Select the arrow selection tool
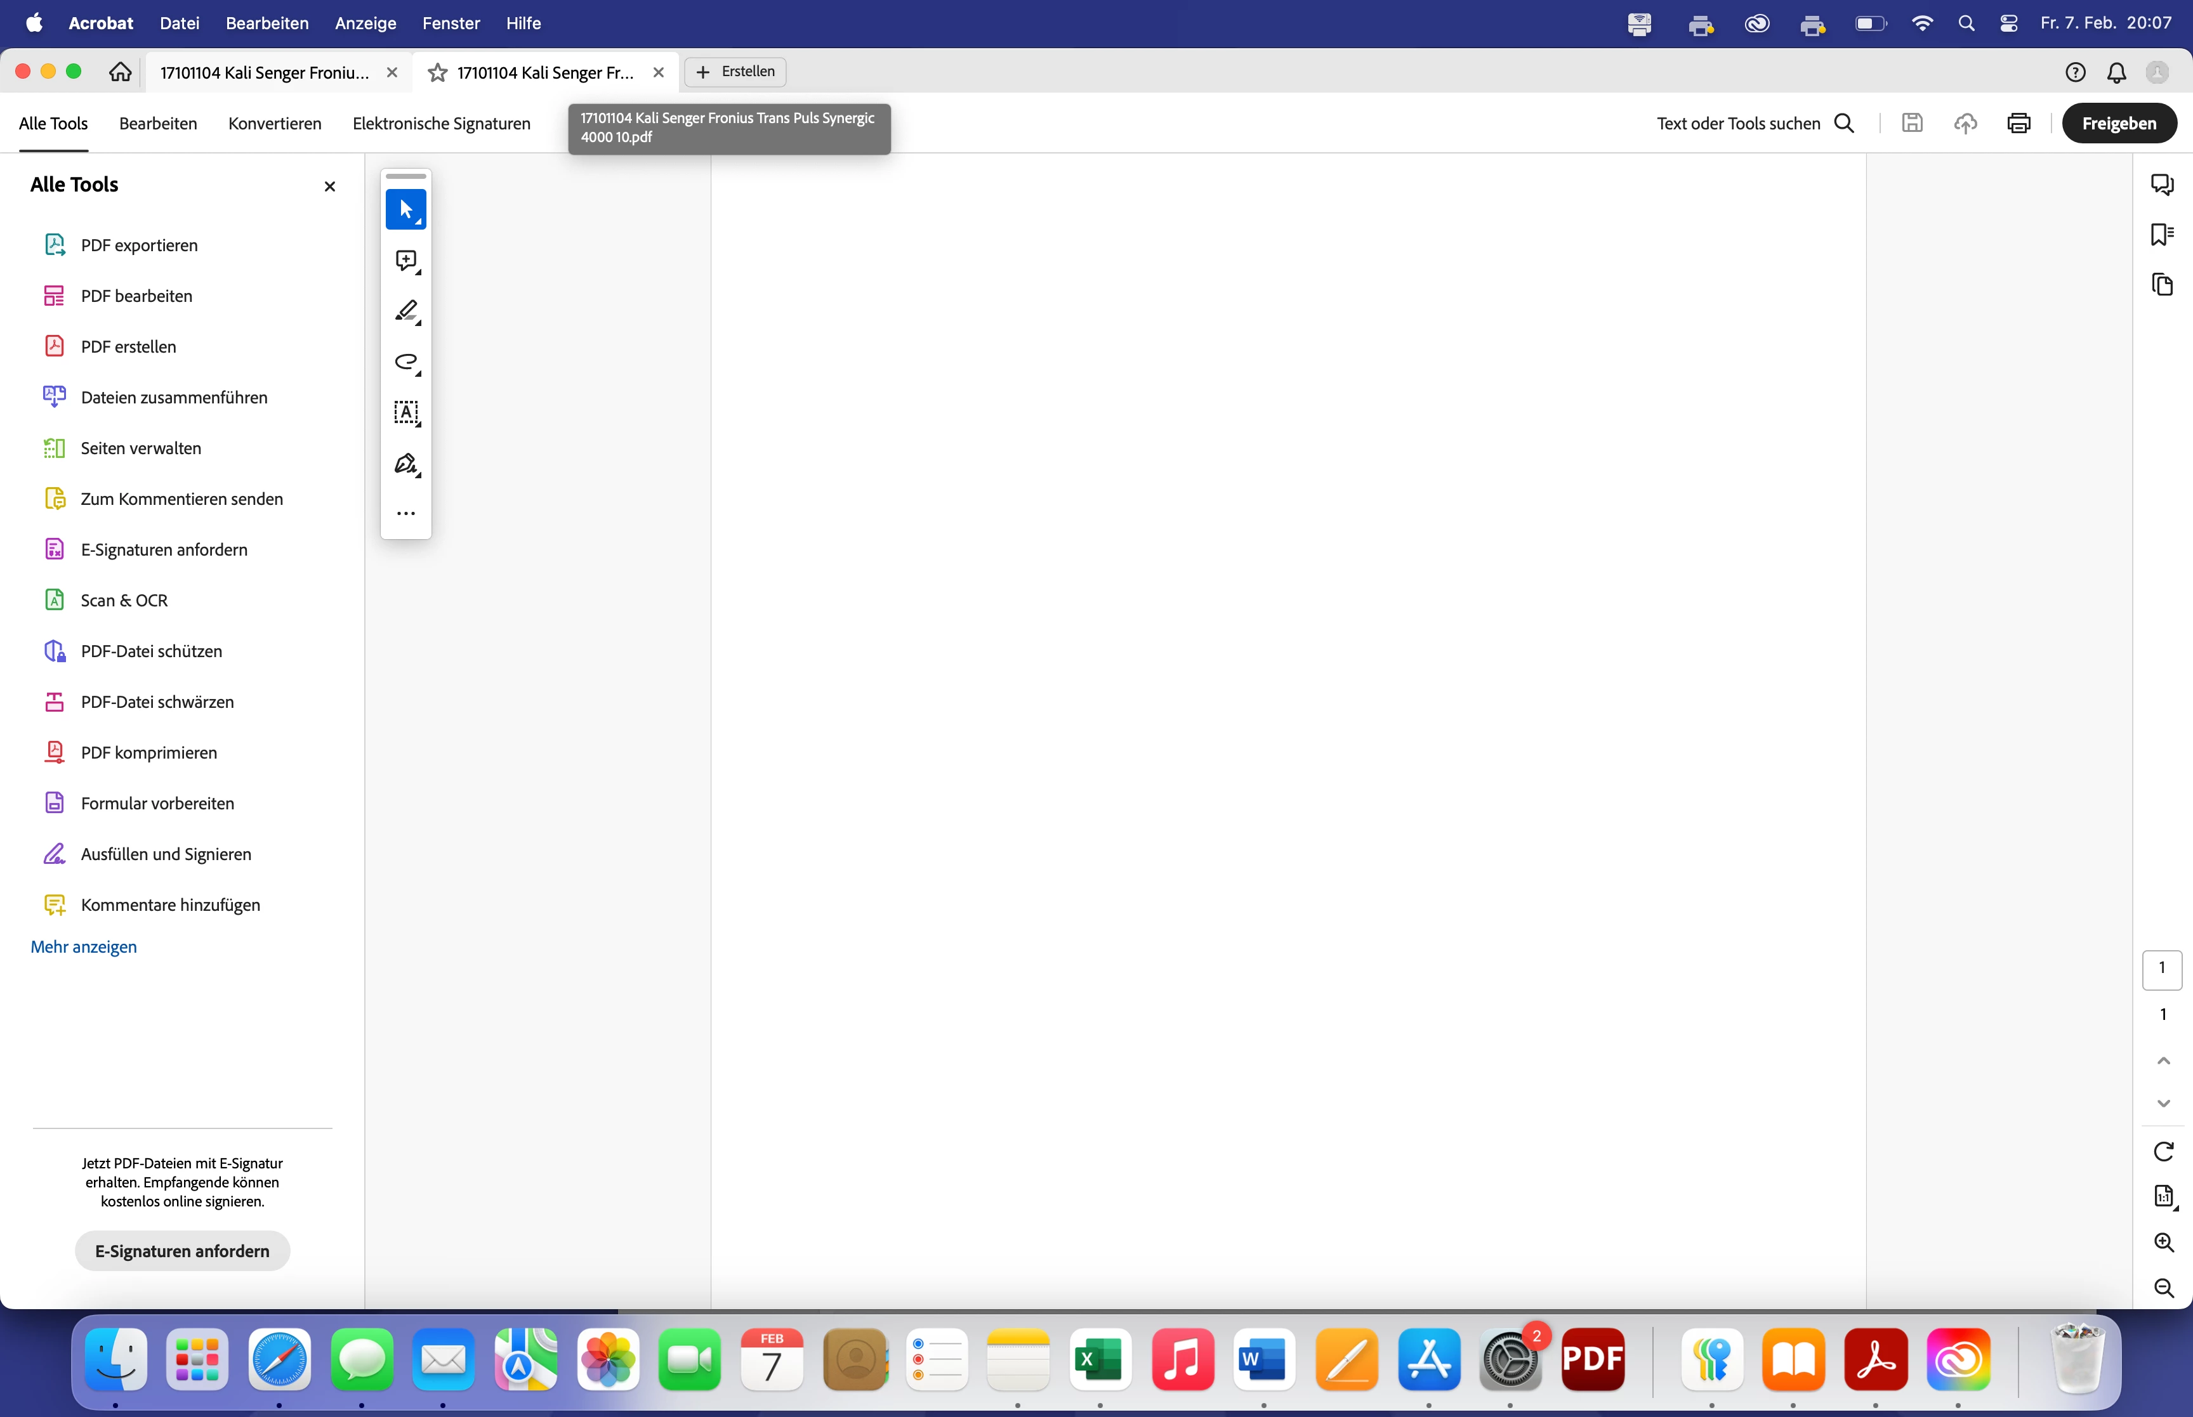Screen dimensions: 2193x1417 (x=406, y=209)
